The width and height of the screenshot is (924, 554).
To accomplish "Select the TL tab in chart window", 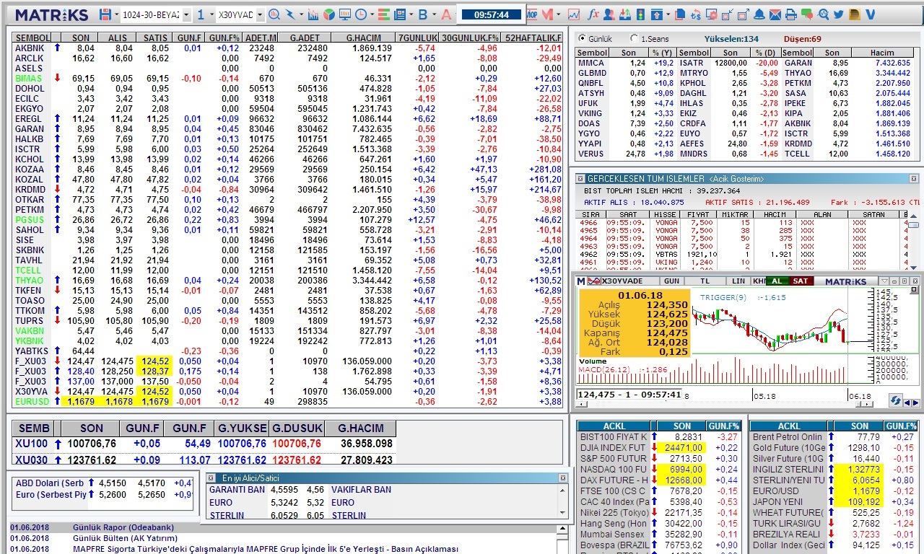I will point(705,281).
